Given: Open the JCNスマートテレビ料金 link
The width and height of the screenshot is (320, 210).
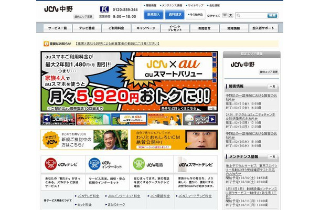Looking at the screenshot, I should point(195,196).
